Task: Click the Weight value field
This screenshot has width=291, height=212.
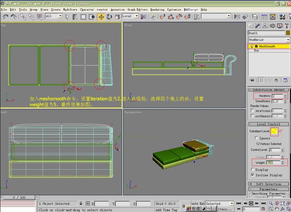Action: (274, 163)
